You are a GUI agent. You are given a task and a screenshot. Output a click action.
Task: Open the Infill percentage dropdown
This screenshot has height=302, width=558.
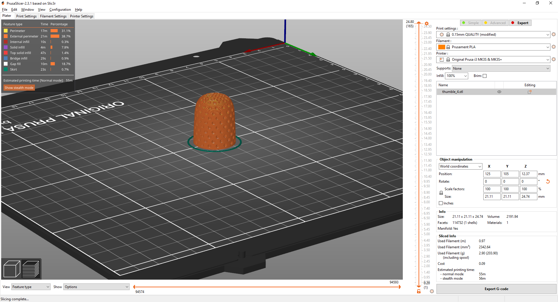tap(457, 76)
